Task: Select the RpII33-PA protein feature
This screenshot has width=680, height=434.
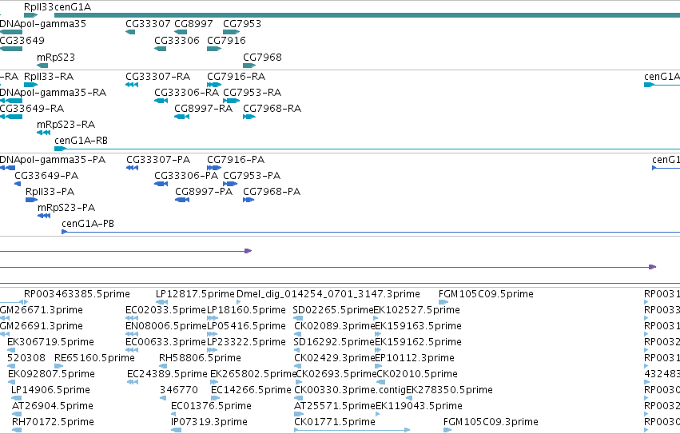Action: (x=32, y=200)
